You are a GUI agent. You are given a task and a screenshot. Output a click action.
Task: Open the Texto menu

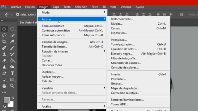[67, 7]
